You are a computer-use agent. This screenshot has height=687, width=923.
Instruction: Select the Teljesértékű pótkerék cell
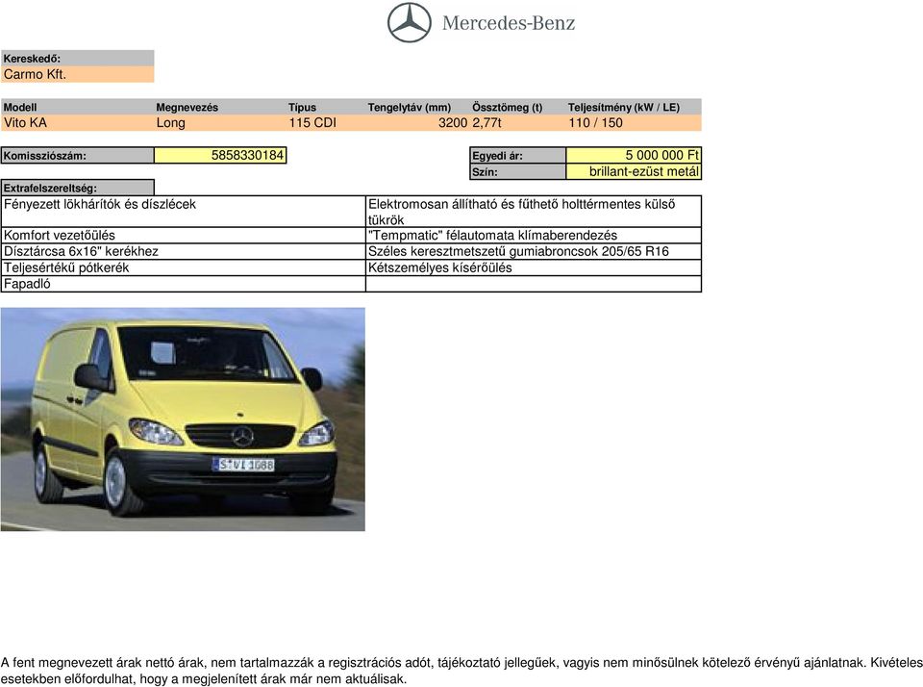click(183, 267)
